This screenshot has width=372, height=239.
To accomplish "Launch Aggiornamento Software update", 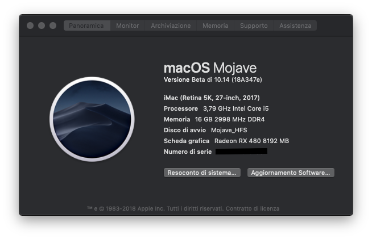I will (291, 173).
